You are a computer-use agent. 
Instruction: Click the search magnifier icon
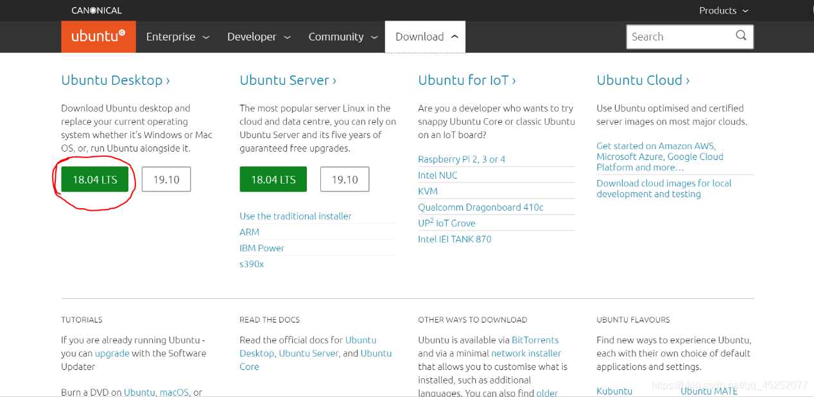[741, 36]
